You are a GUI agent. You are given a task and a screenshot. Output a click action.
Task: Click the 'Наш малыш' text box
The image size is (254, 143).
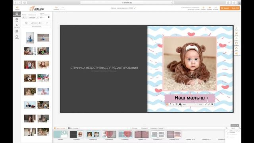coord(190,98)
